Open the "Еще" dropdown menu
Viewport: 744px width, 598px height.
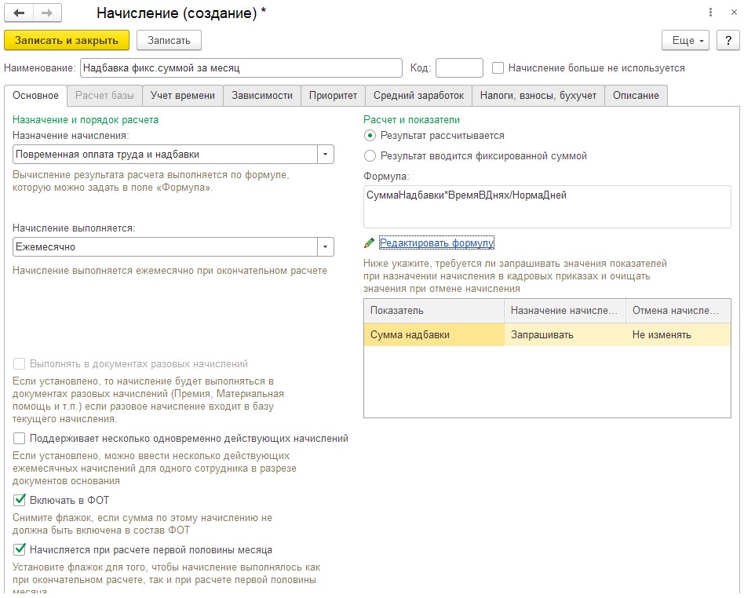coord(686,40)
